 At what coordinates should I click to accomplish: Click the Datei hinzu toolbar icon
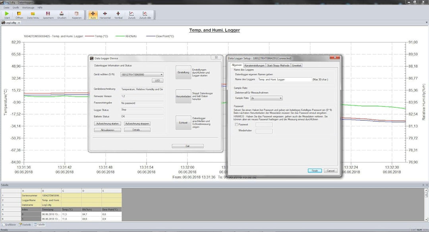(x=33, y=15)
